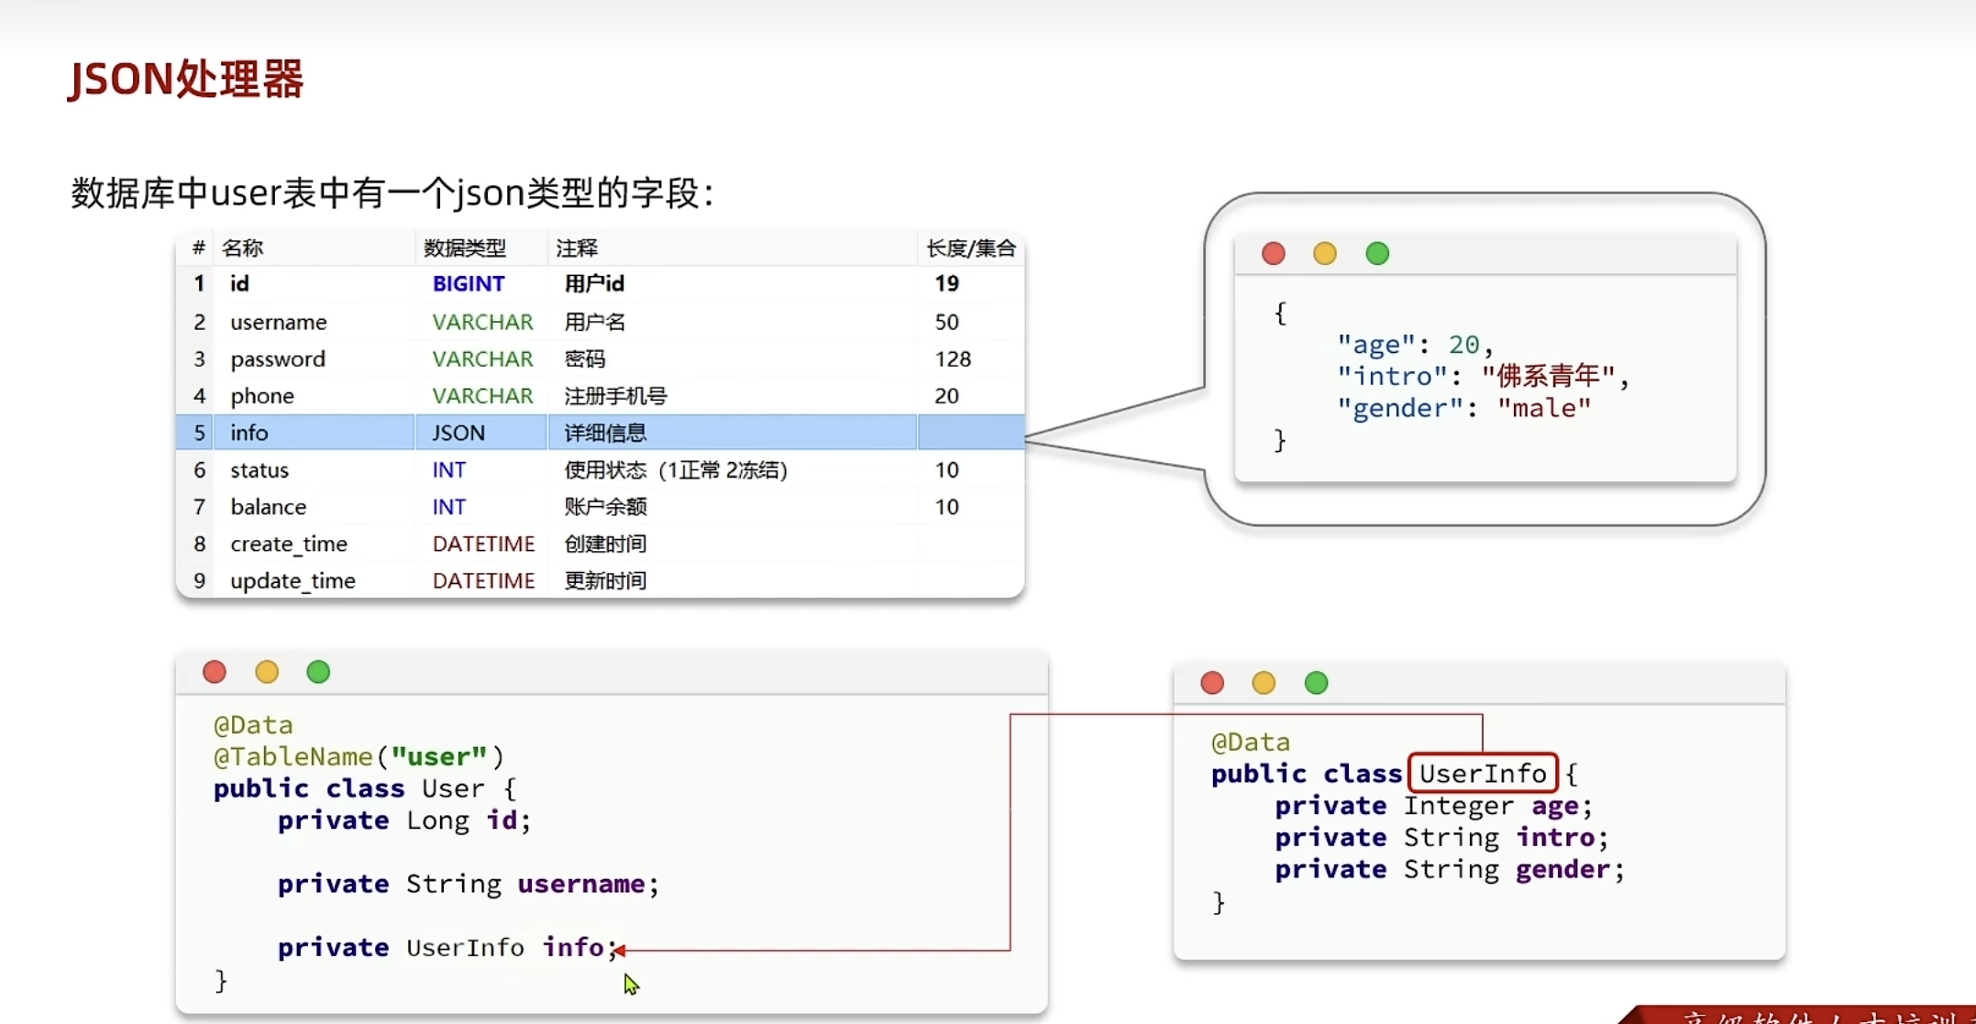Viewport: 1976px width, 1024px height.
Task: Click the BIGINT type of id row
Action: 469,284
